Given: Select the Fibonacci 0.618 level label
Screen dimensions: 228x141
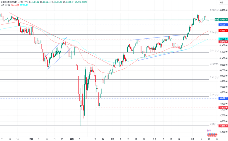Looking at the screenshot, I should point(214,51).
